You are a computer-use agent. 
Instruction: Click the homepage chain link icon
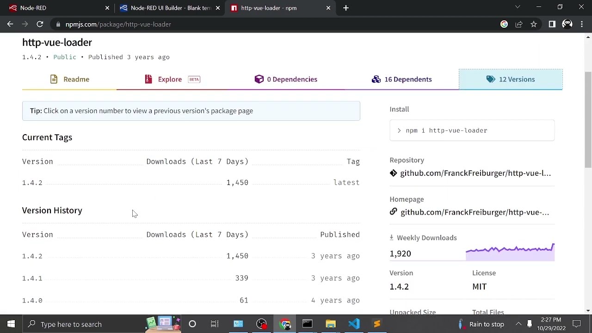[394, 211]
